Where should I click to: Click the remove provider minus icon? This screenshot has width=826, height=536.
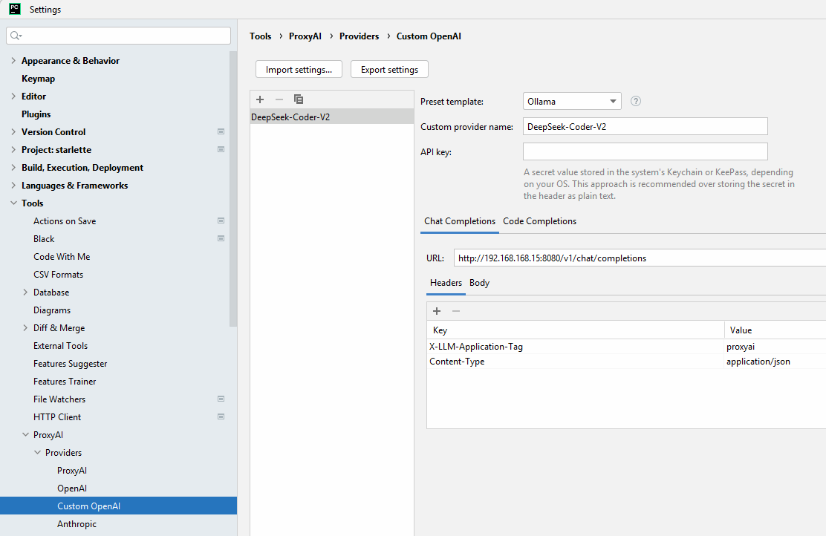[279, 99]
